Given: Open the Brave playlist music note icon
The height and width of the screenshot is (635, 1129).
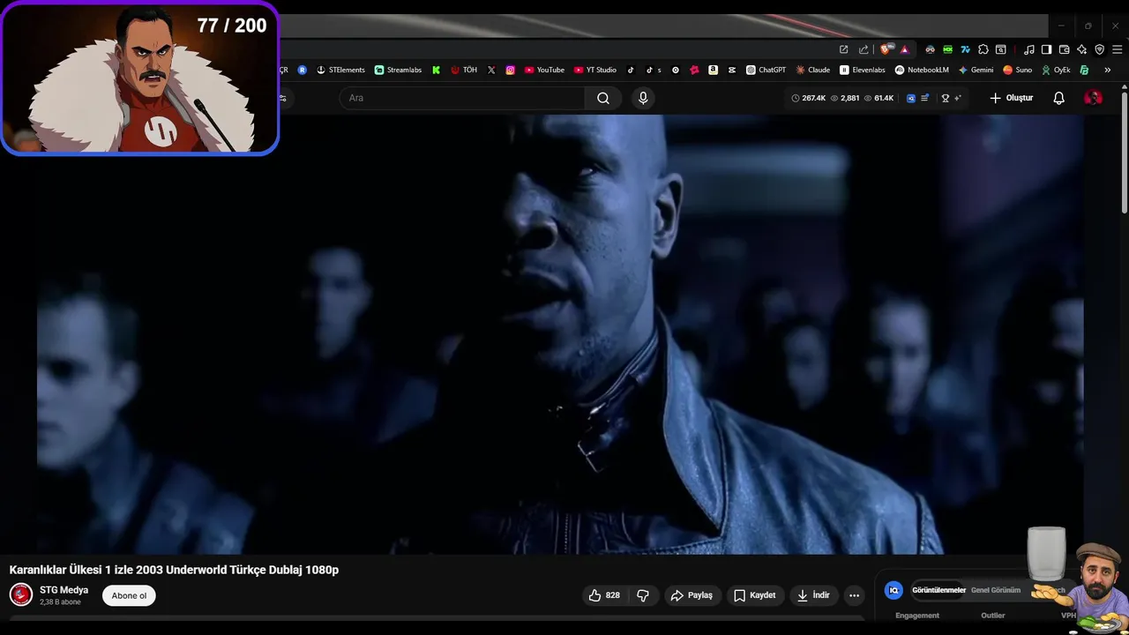Looking at the screenshot, I should [1028, 49].
